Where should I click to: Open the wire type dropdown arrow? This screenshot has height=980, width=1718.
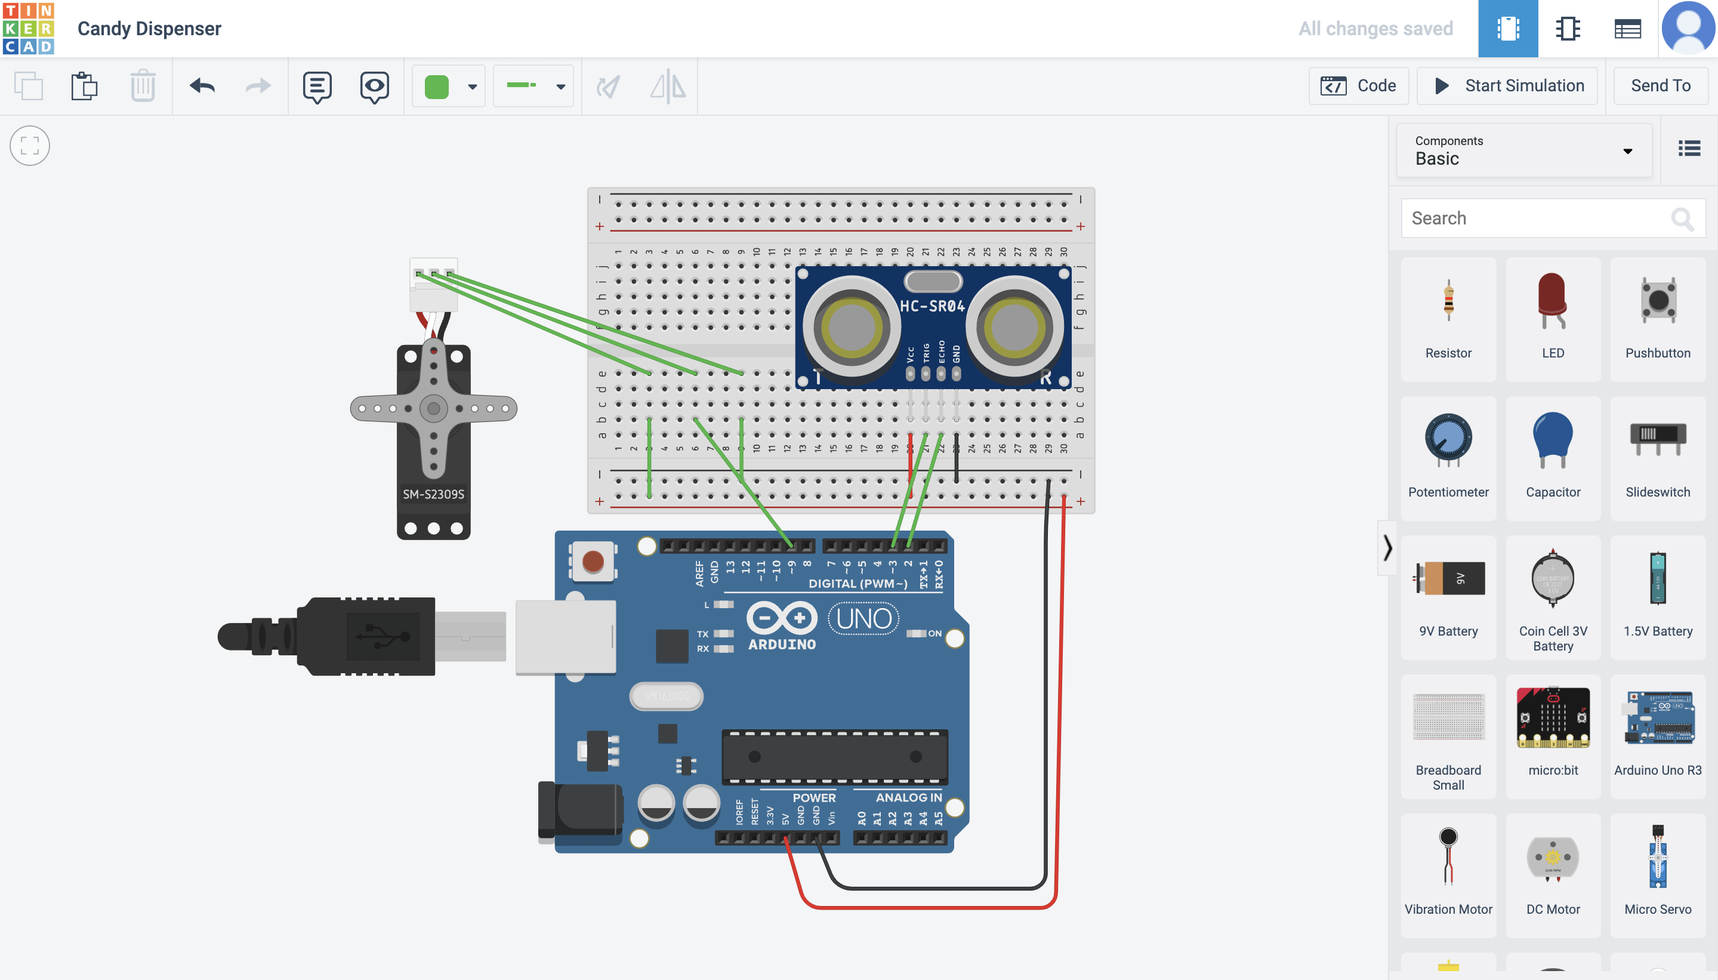[x=560, y=87]
